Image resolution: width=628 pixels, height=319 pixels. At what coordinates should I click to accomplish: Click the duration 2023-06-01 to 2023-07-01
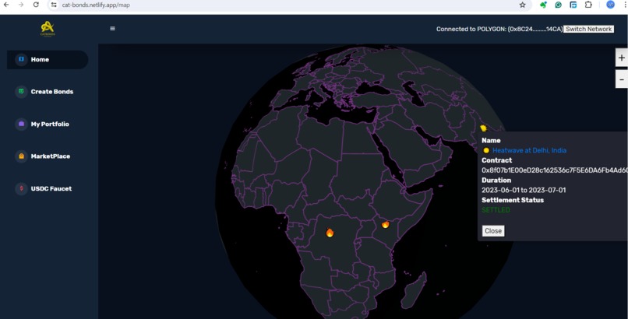[524, 190]
